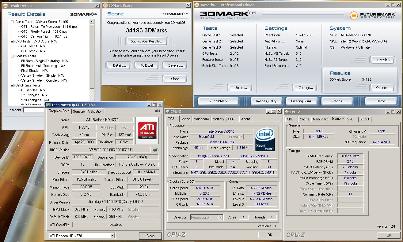The height and width of the screenshot is (242, 403).
Task: Click the Futuremark Corporation logo
Action: 373,15
